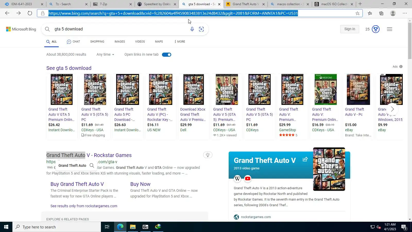Close the 7-Zip browser tab
Viewport: 412px width, 232px height.
click(x=131, y=4)
